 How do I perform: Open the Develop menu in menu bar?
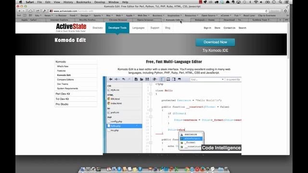100,2
